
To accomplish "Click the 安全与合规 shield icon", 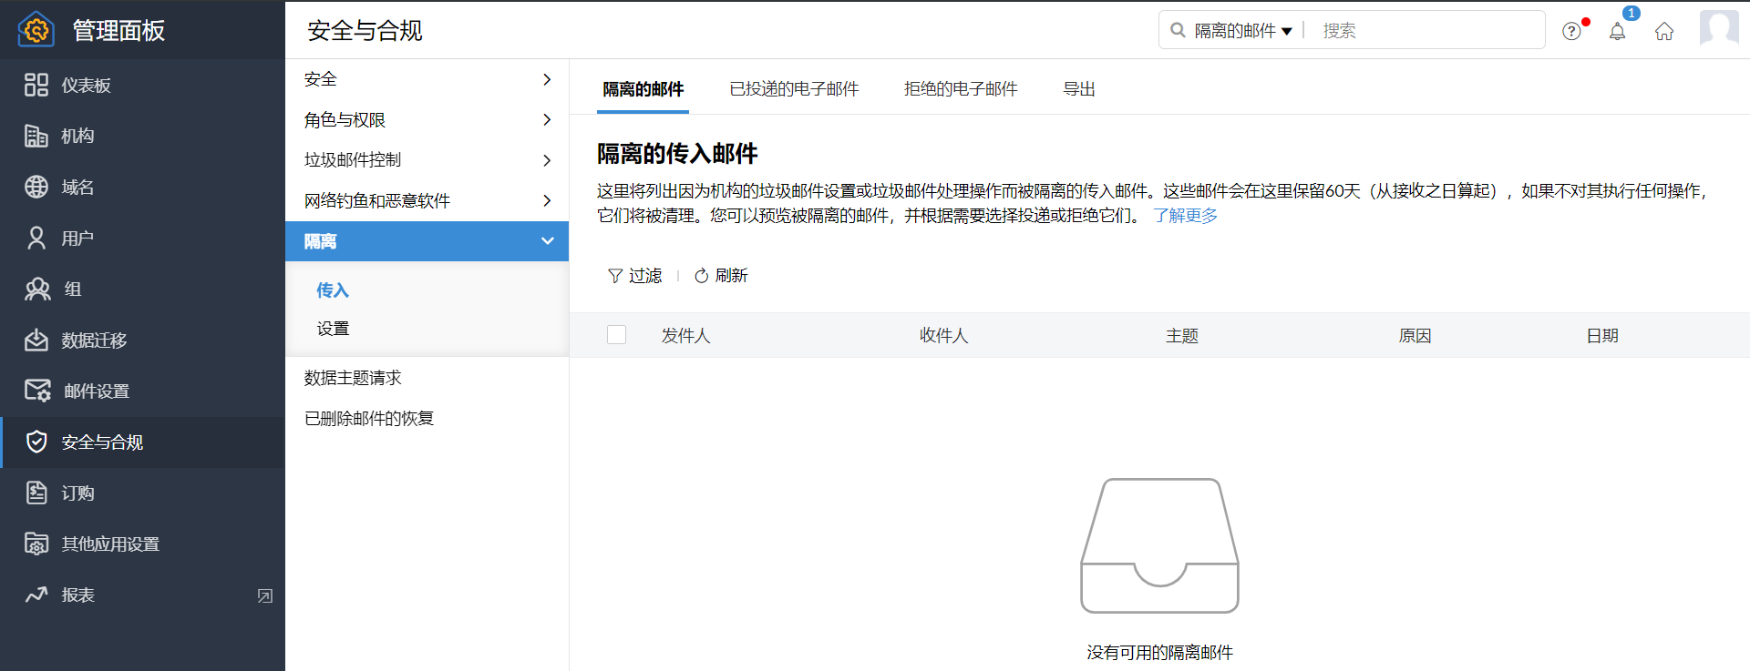I will tap(36, 442).
